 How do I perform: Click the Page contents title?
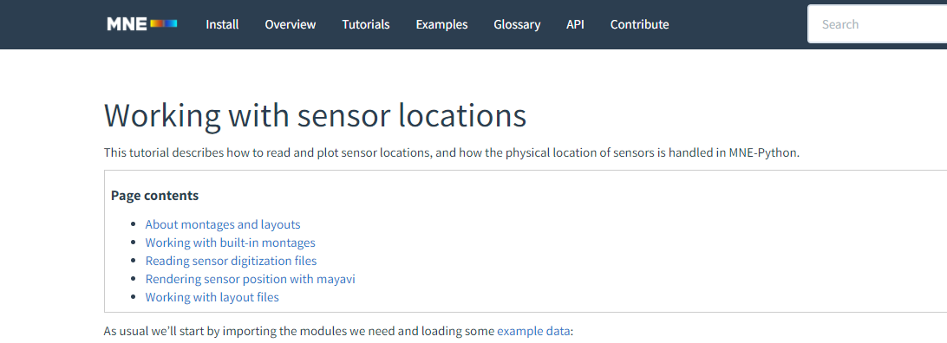pos(154,196)
